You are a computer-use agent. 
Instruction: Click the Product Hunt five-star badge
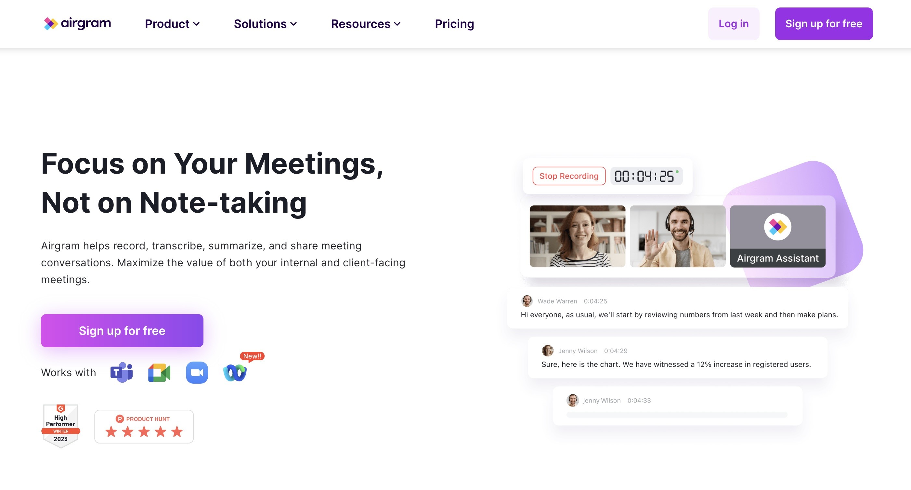coord(144,426)
